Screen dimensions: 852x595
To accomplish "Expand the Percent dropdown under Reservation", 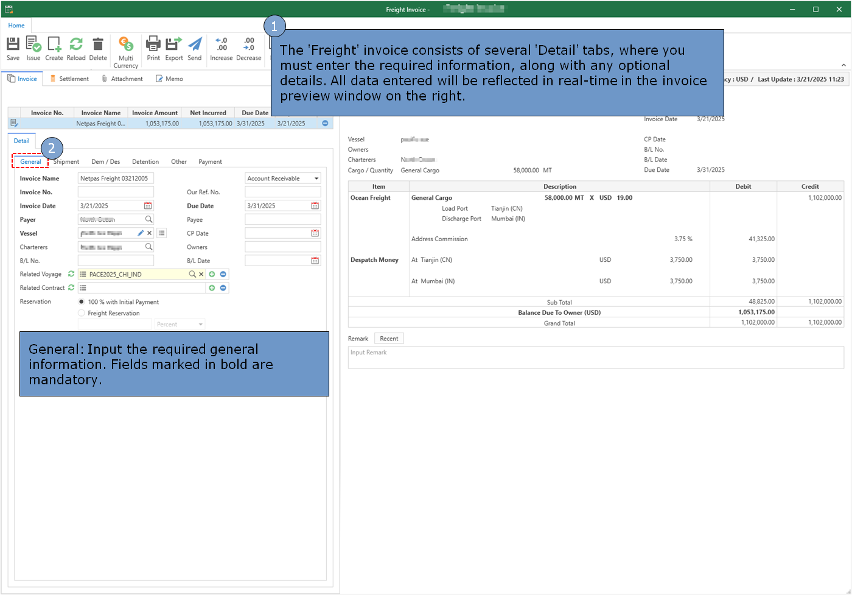I will [201, 325].
